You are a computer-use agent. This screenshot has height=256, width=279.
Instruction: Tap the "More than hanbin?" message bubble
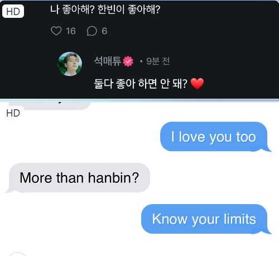point(78,178)
